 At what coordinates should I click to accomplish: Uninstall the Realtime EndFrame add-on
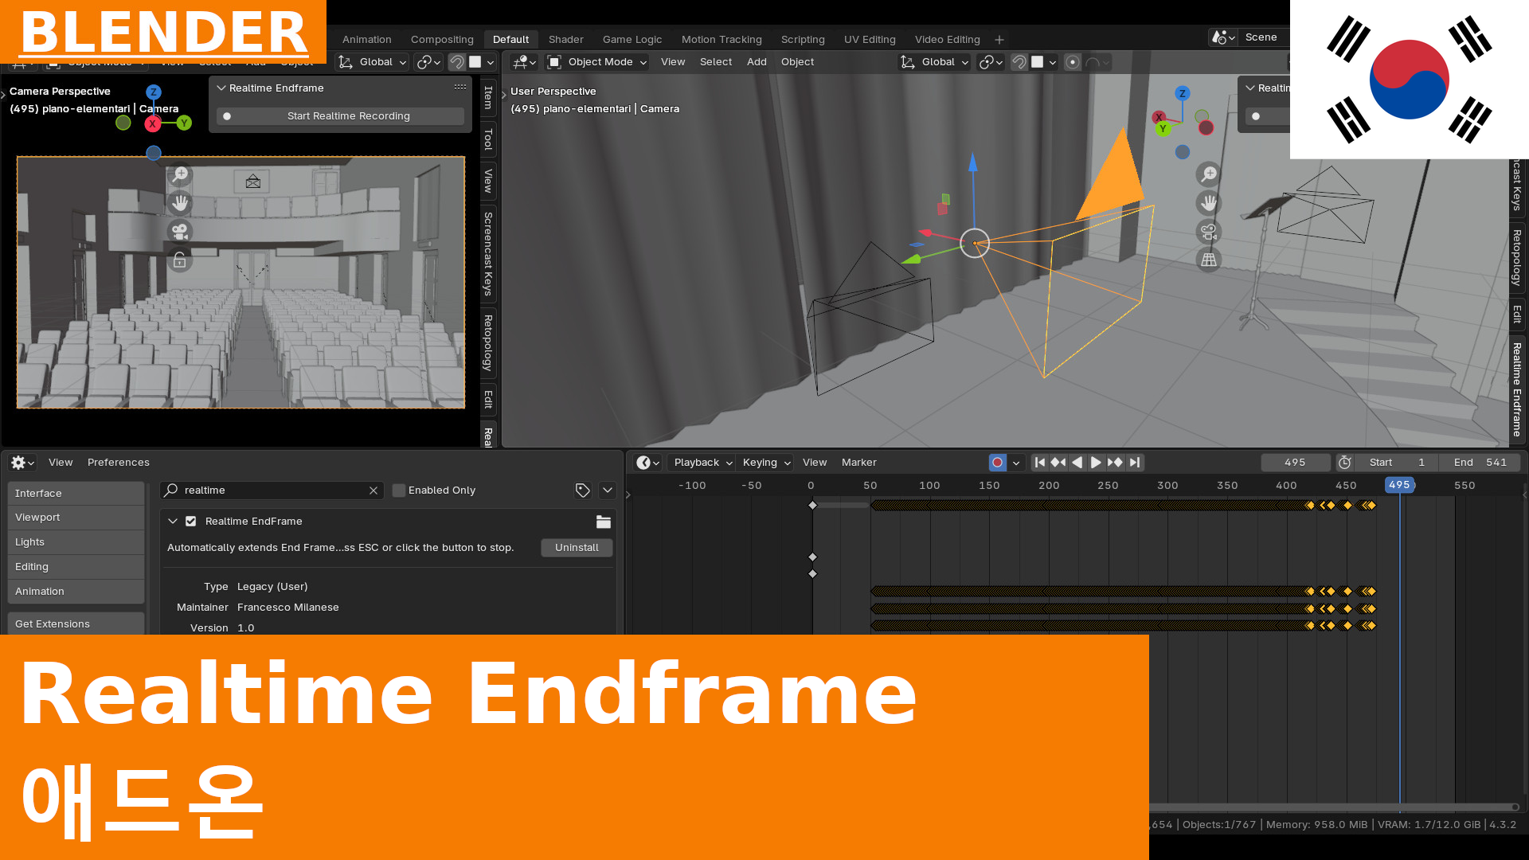577,548
